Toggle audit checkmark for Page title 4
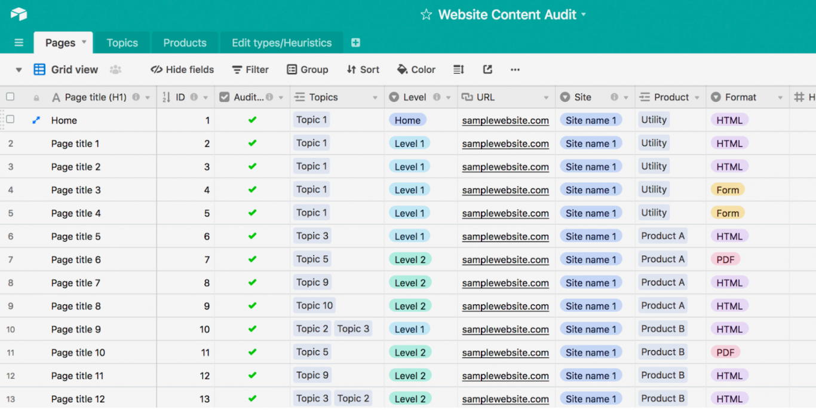The width and height of the screenshot is (816, 410). pos(252,213)
